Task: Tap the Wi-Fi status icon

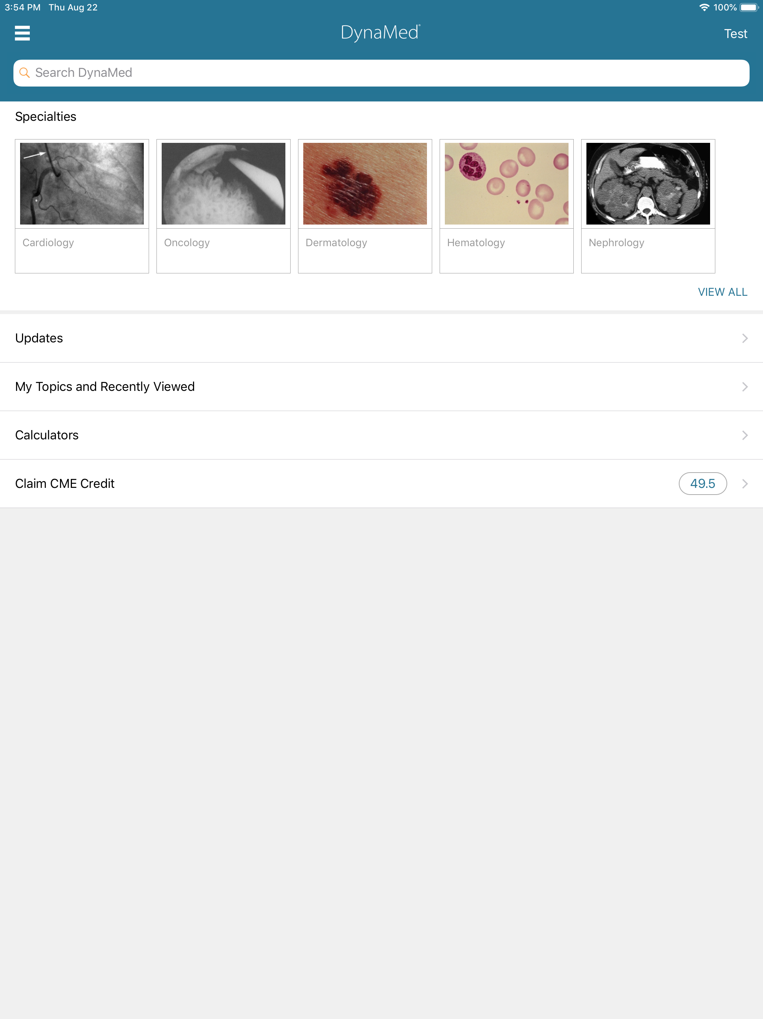Action: (x=704, y=7)
